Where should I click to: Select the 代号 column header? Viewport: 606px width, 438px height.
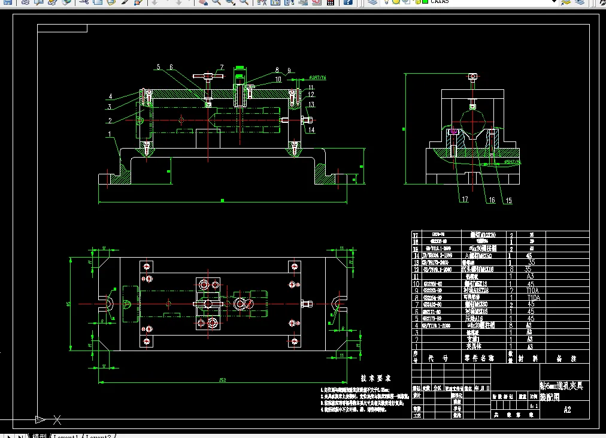point(438,359)
